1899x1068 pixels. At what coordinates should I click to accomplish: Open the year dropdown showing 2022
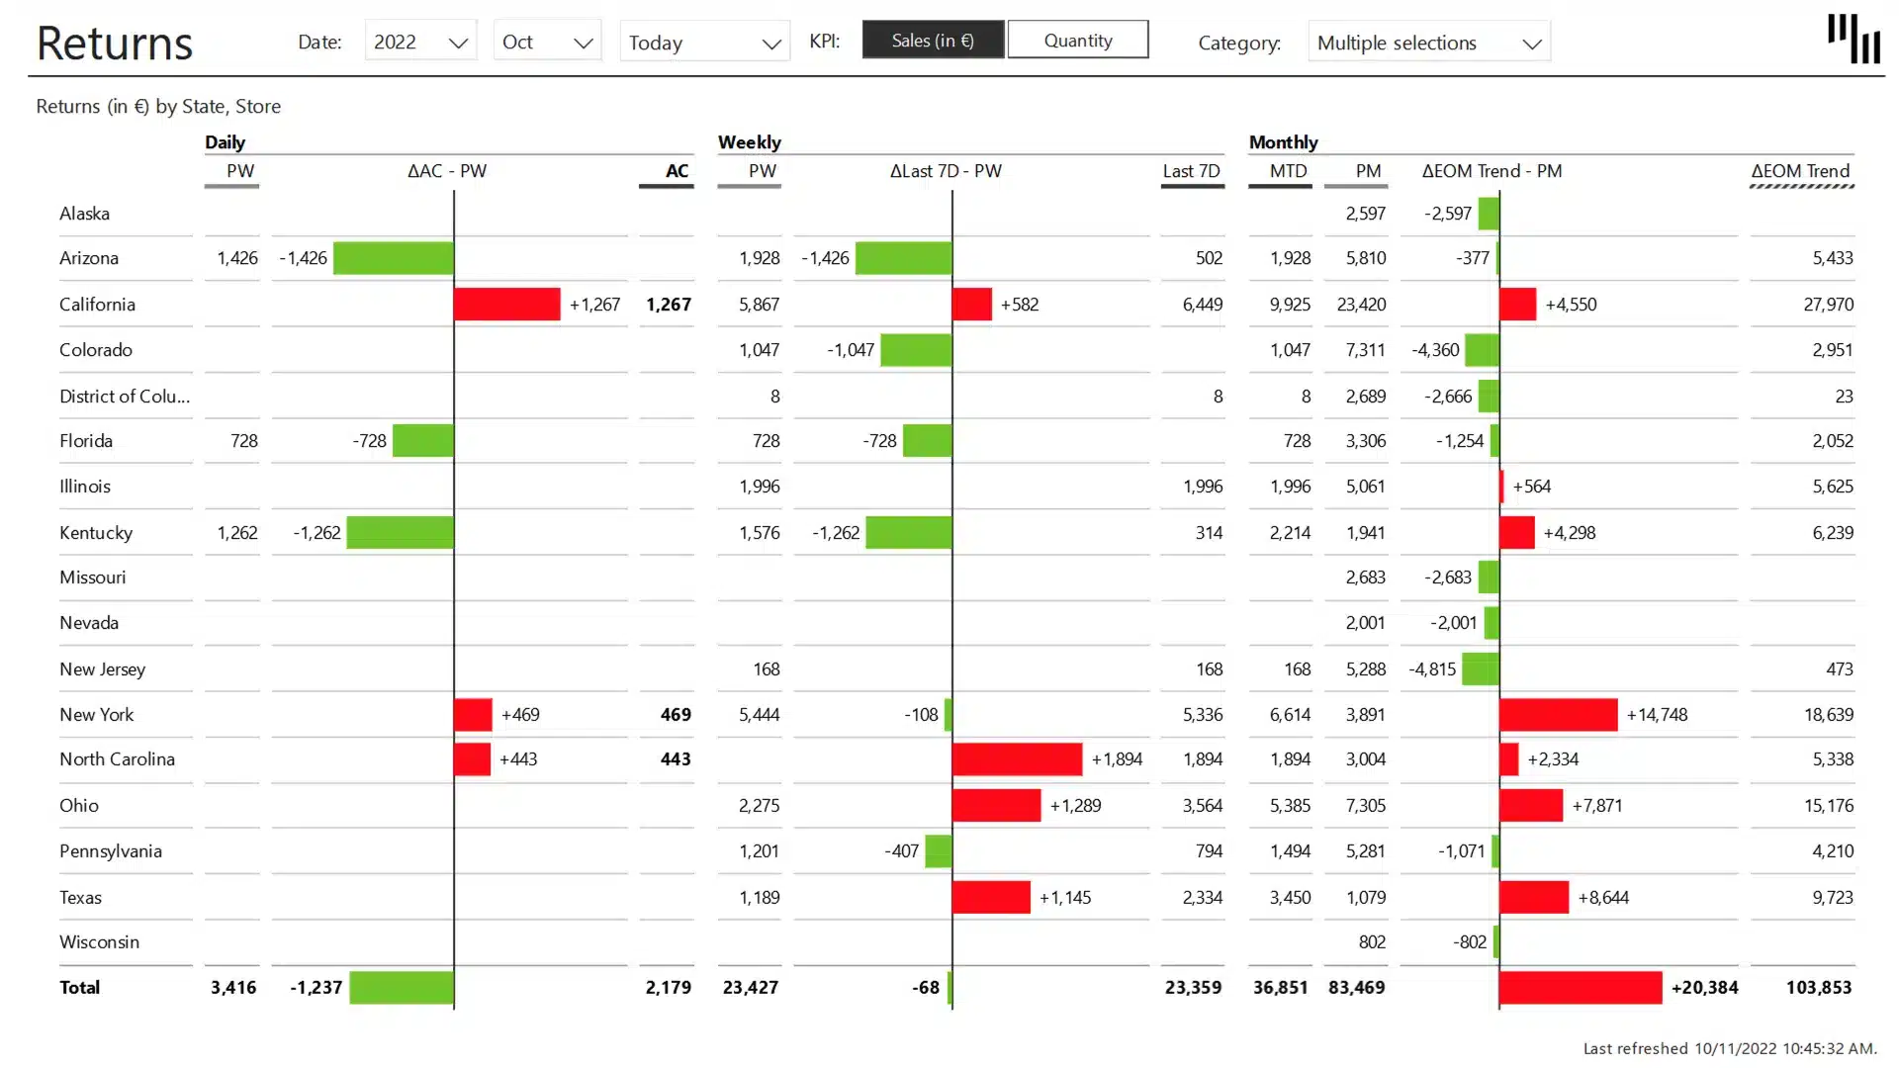tap(420, 42)
